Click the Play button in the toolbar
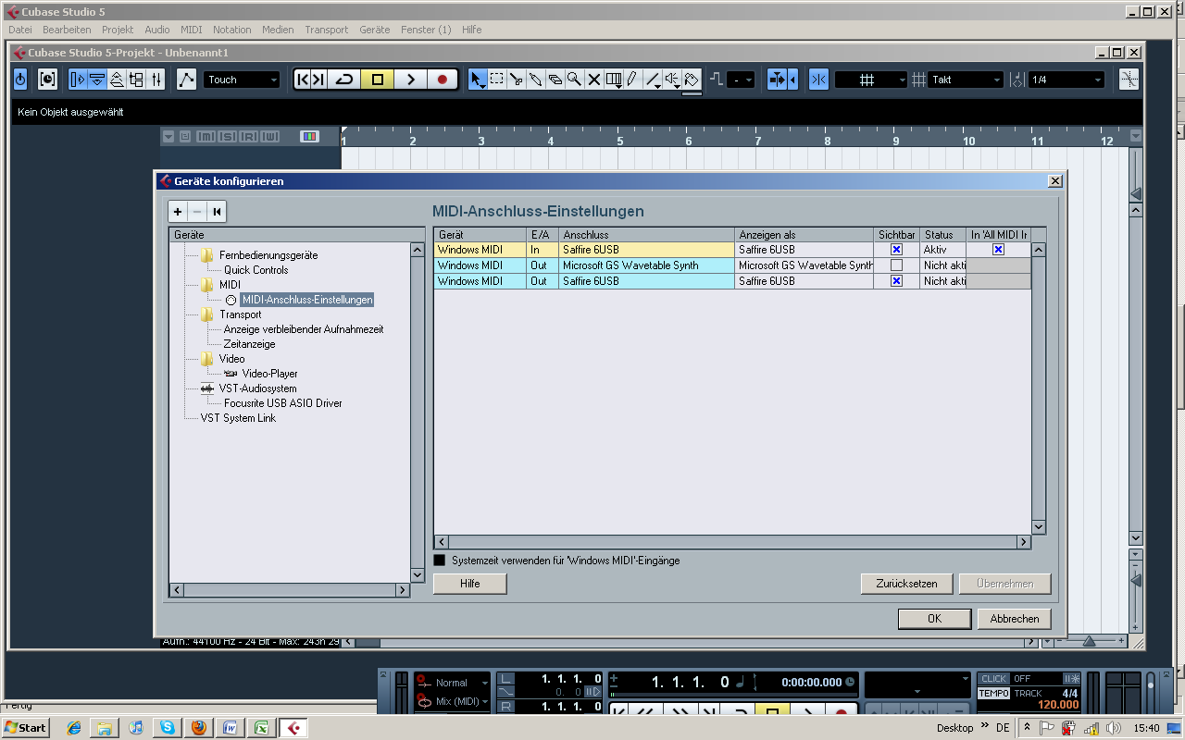This screenshot has height=740, width=1185. coord(410,80)
